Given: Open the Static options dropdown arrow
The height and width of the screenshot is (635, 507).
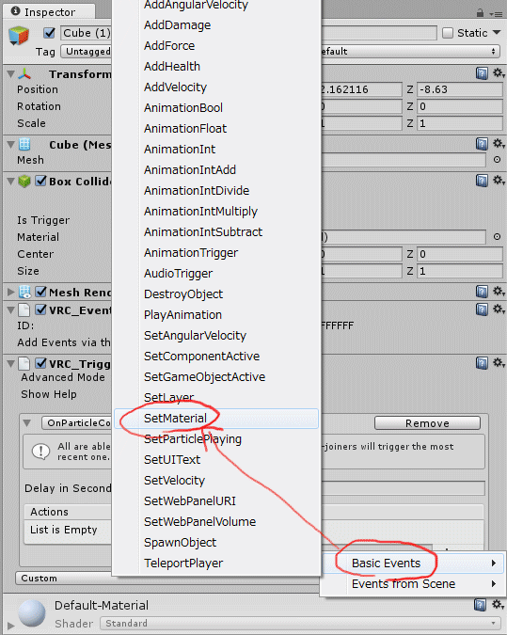Looking at the screenshot, I should click(497, 32).
